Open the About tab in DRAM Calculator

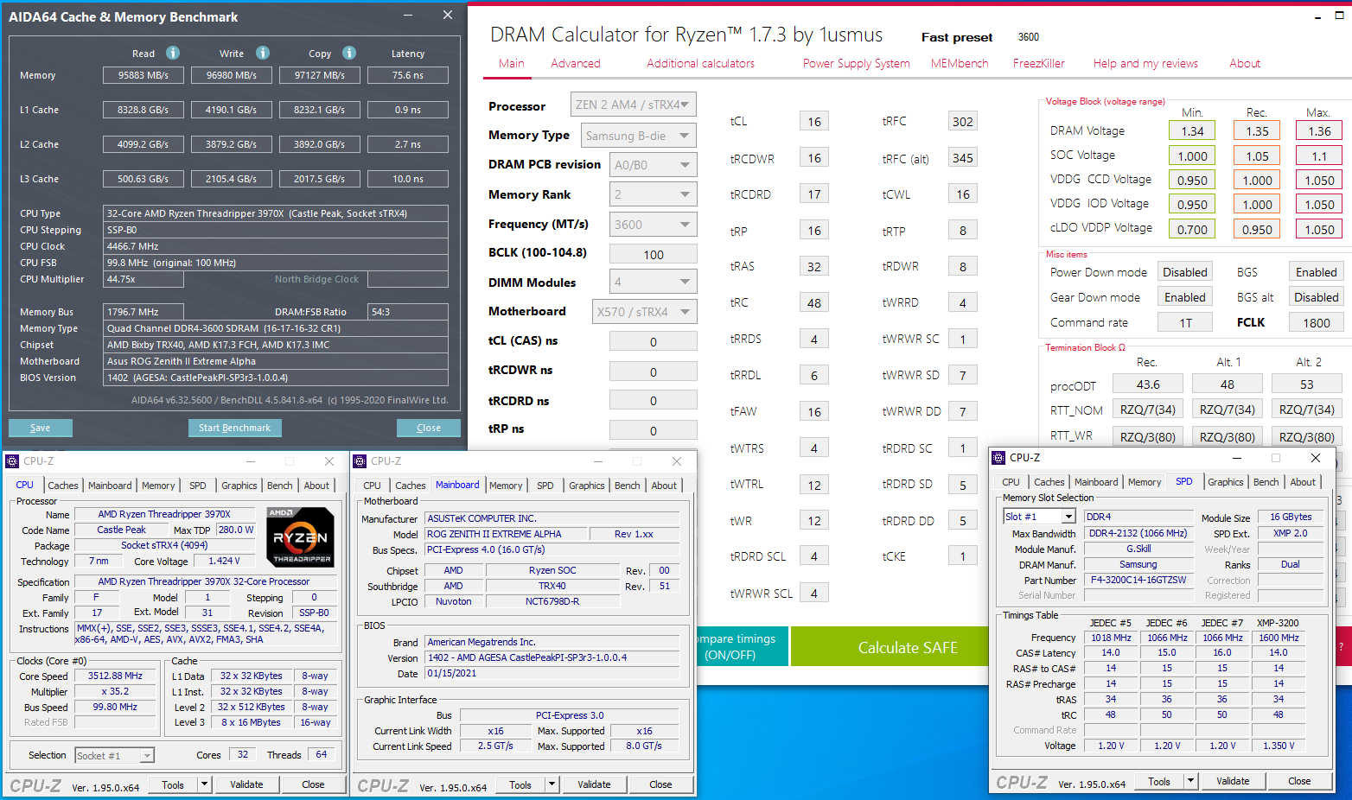[x=1245, y=63]
